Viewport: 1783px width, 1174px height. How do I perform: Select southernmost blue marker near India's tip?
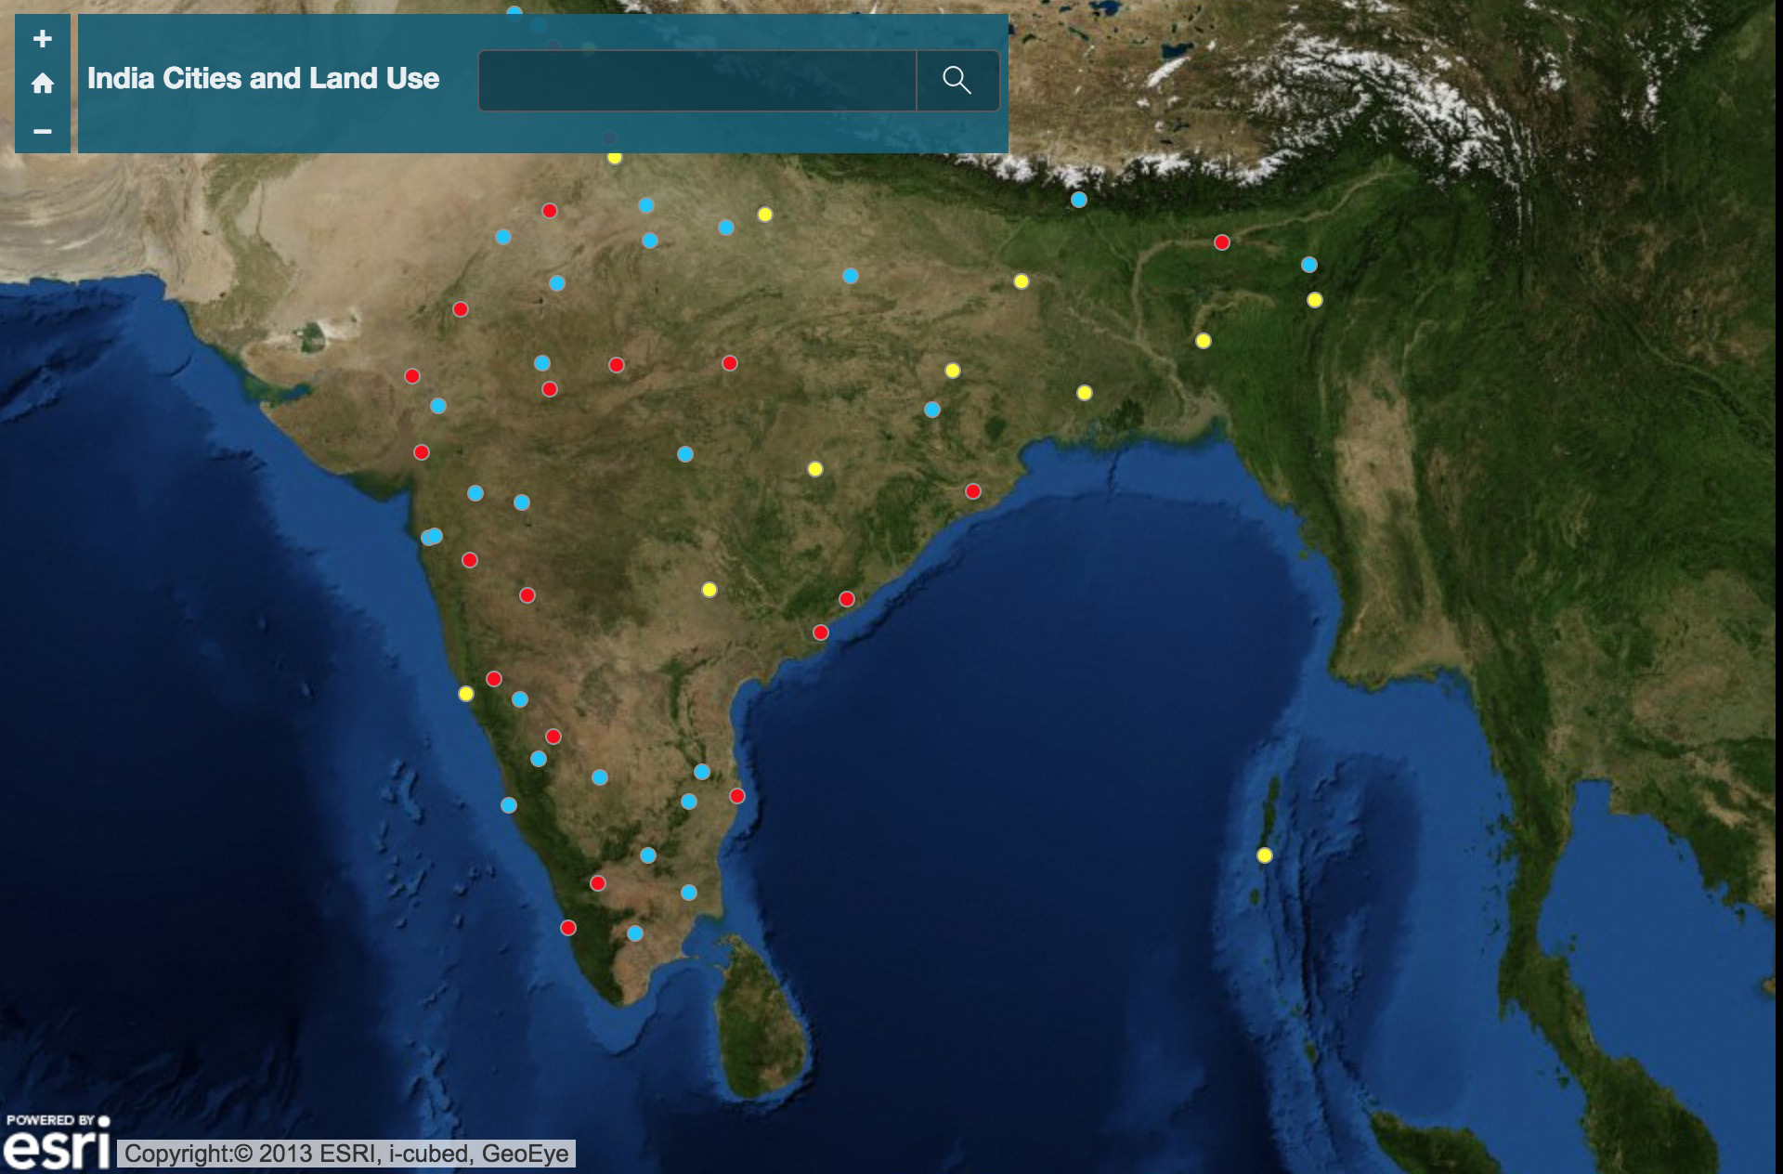(x=635, y=933)
